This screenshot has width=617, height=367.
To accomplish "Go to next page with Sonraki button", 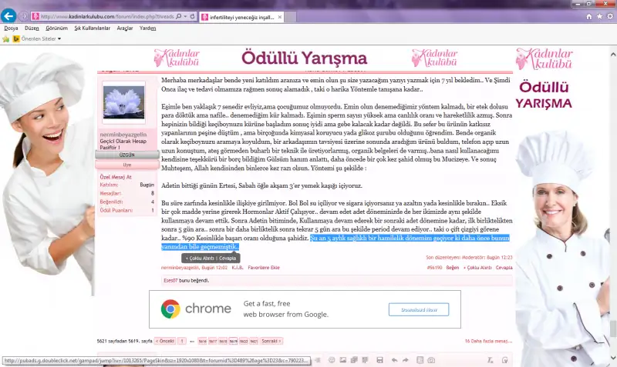I will click(x=269, y=340).
